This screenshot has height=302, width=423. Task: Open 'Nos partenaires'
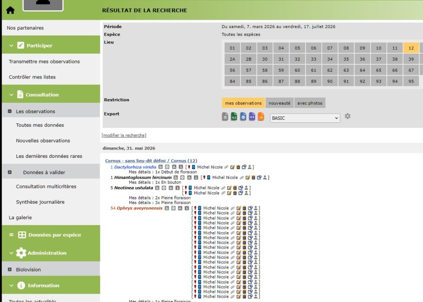click(25, 28)
